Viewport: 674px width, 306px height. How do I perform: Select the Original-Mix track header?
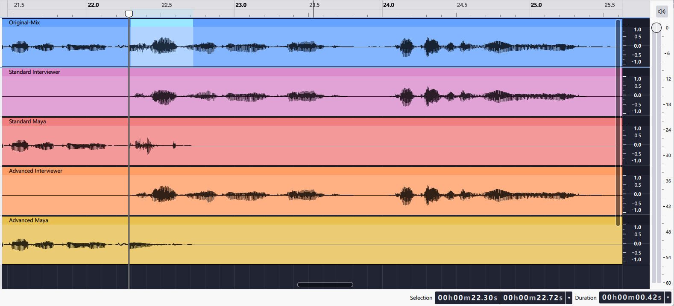(x=312, y=23)
